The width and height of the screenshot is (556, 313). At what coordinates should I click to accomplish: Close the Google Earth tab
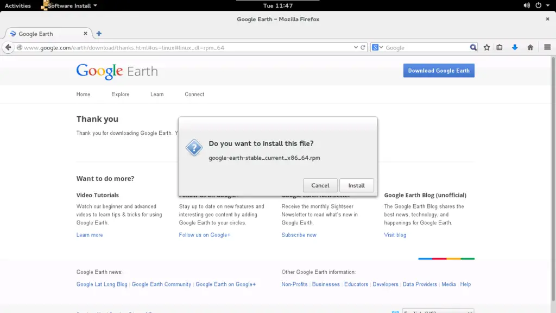(x=85, y=33)
